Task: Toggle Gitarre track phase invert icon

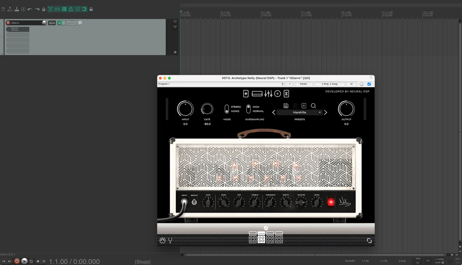Action: point(175,52)
